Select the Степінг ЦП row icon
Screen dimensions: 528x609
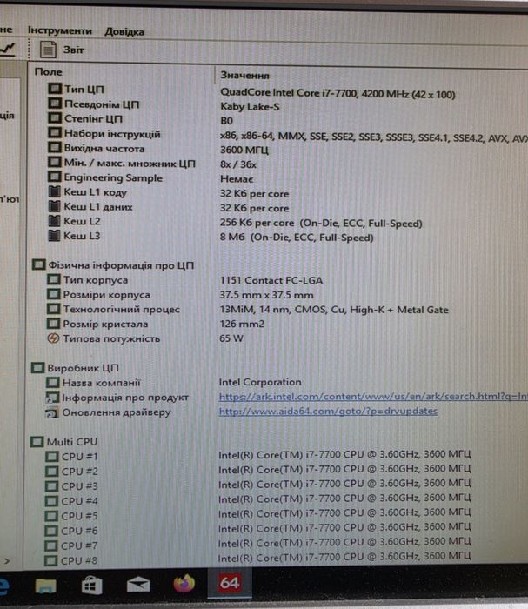(x=55, y=117)
